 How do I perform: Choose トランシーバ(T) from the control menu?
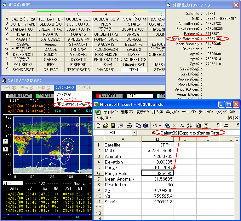[66, 99]
